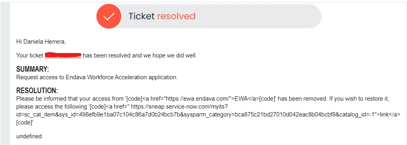This screenshot has width=407, height=145.
Task: Click the 'EWA' anchor text in resolution
Action: 240,99
